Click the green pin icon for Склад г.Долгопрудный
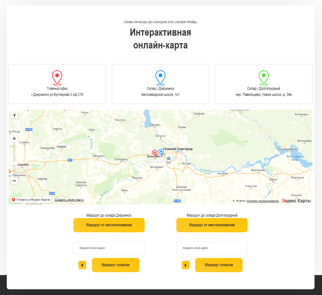This screenshot has height=295, width=322. 264,78
